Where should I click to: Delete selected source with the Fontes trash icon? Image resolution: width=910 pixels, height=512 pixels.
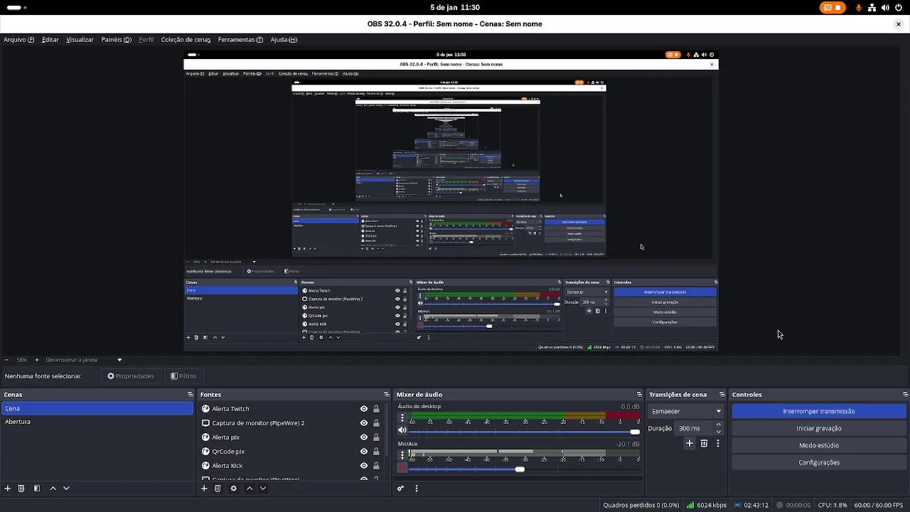218,489
